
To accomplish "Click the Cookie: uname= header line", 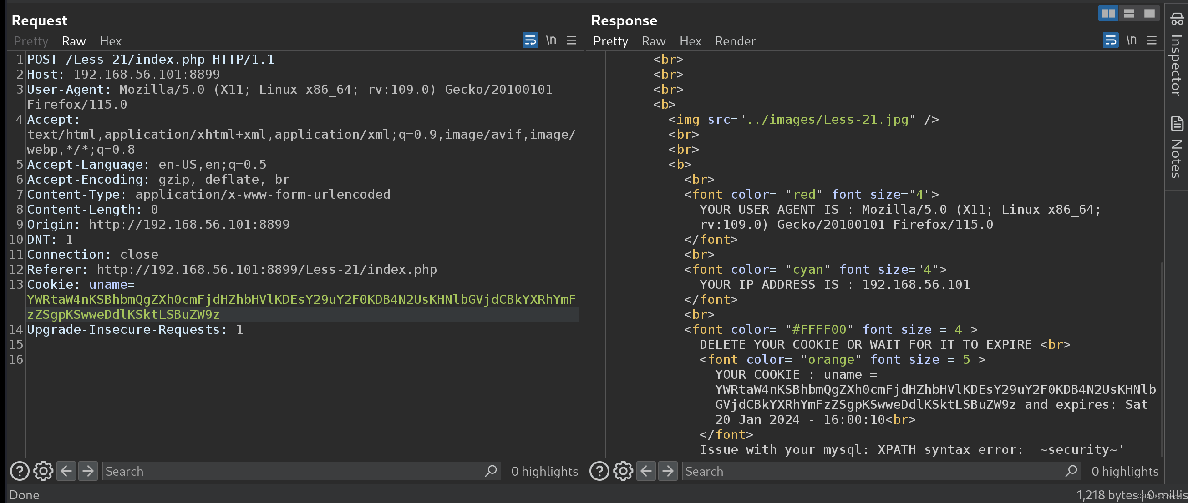I will pyautogui.click(x=81, y=284).
